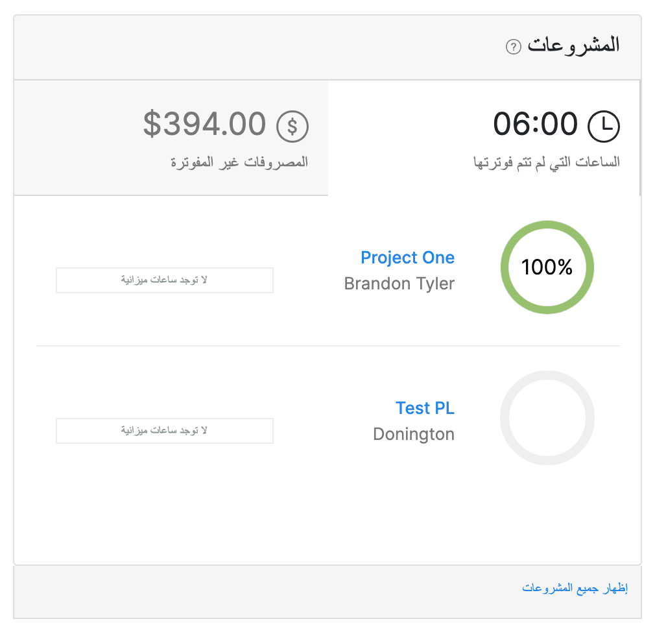The image size is (655, 632).
Task: Click the budget hours bar for Project One
Action: [x=165, y=280]
